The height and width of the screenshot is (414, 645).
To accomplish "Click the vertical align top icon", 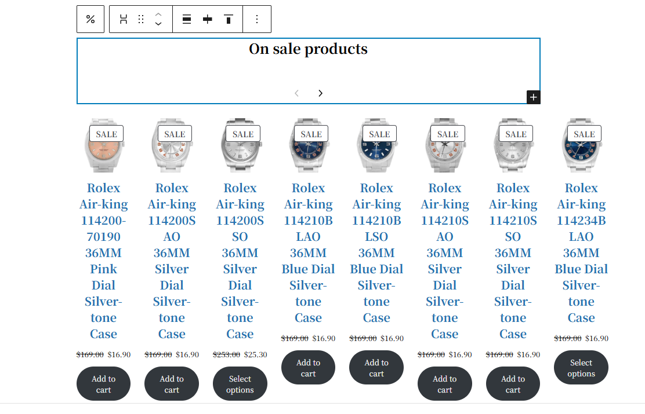I will [228, 19].
